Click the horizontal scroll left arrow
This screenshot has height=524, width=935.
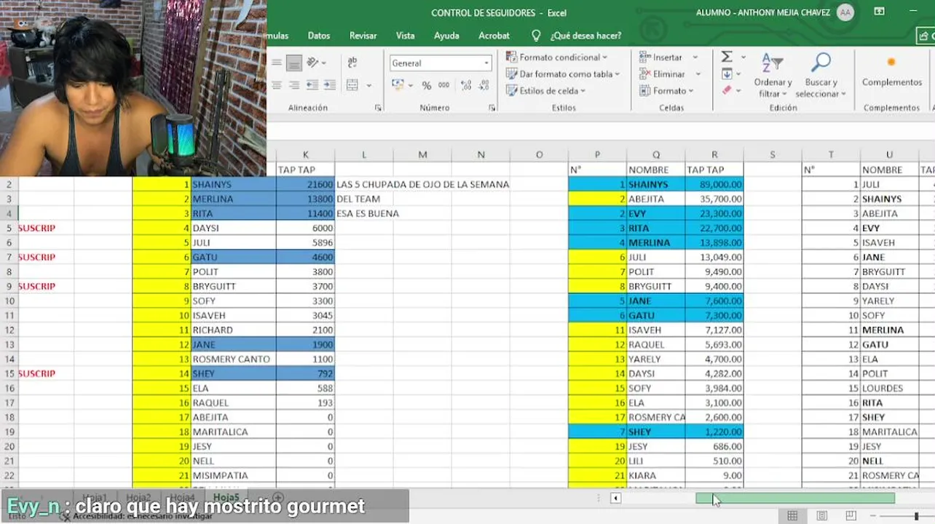[616, 498]
